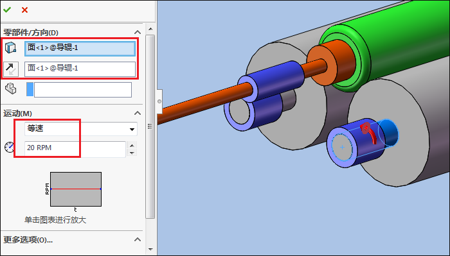Collapse the 零部件/方向(D) section
The image size is (450, 256).
138,32
